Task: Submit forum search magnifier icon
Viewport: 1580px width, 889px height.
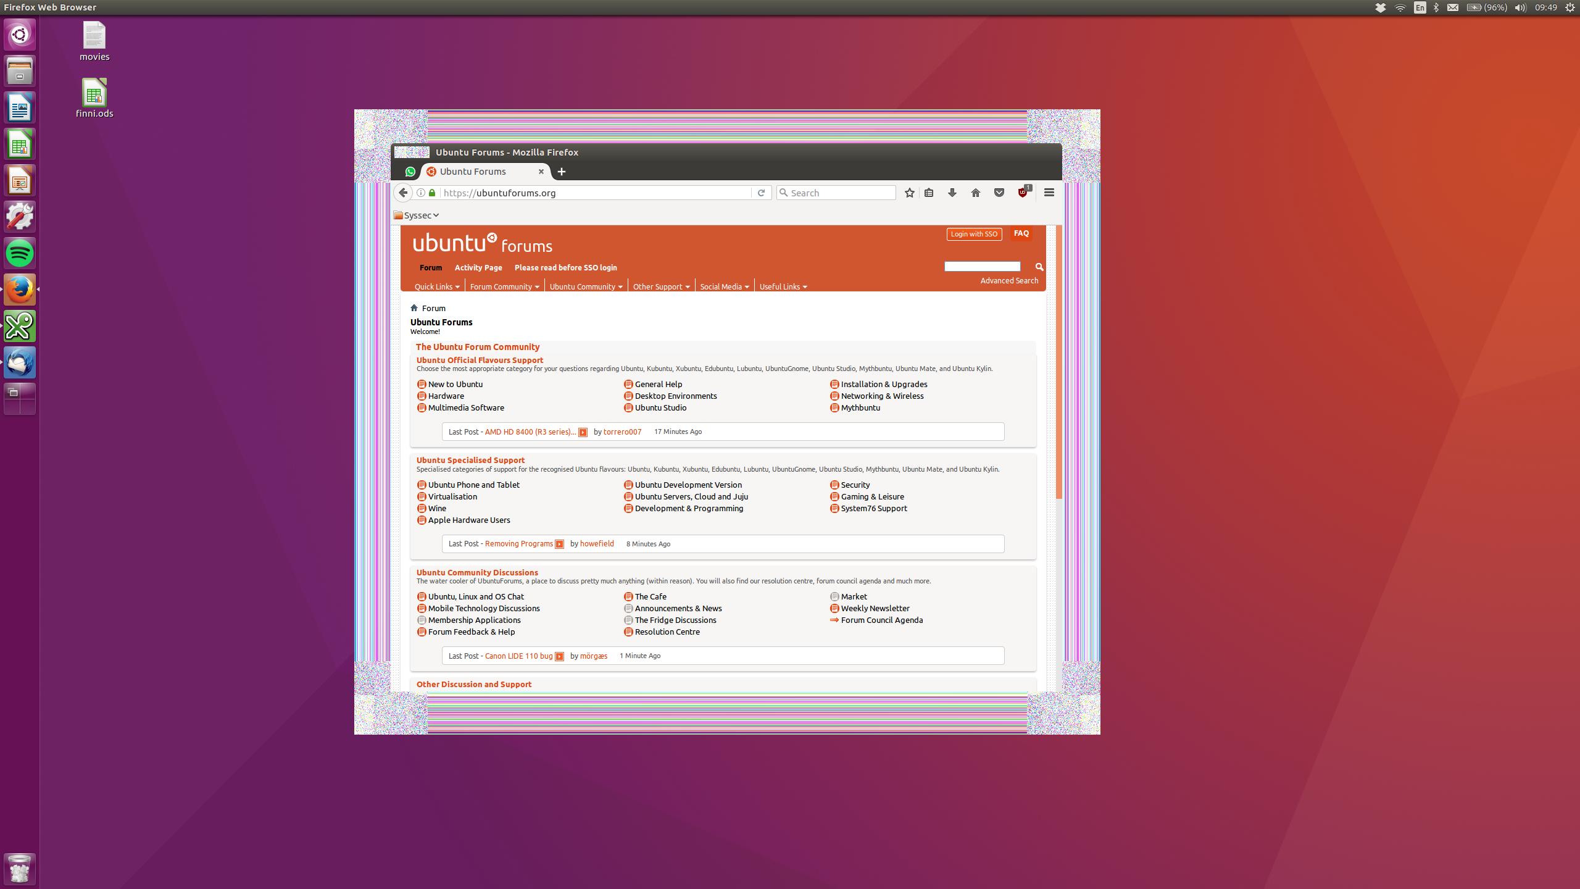Action: point(1039,267)
